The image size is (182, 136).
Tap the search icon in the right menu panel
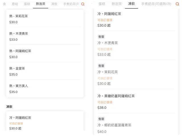(x=177, y=4)
